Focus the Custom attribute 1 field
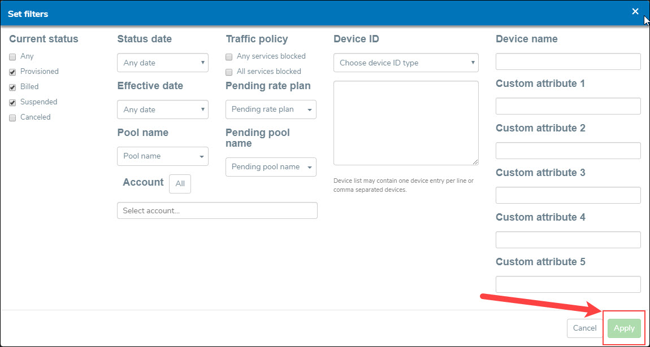Screen dimensions: 650x347 569,106
